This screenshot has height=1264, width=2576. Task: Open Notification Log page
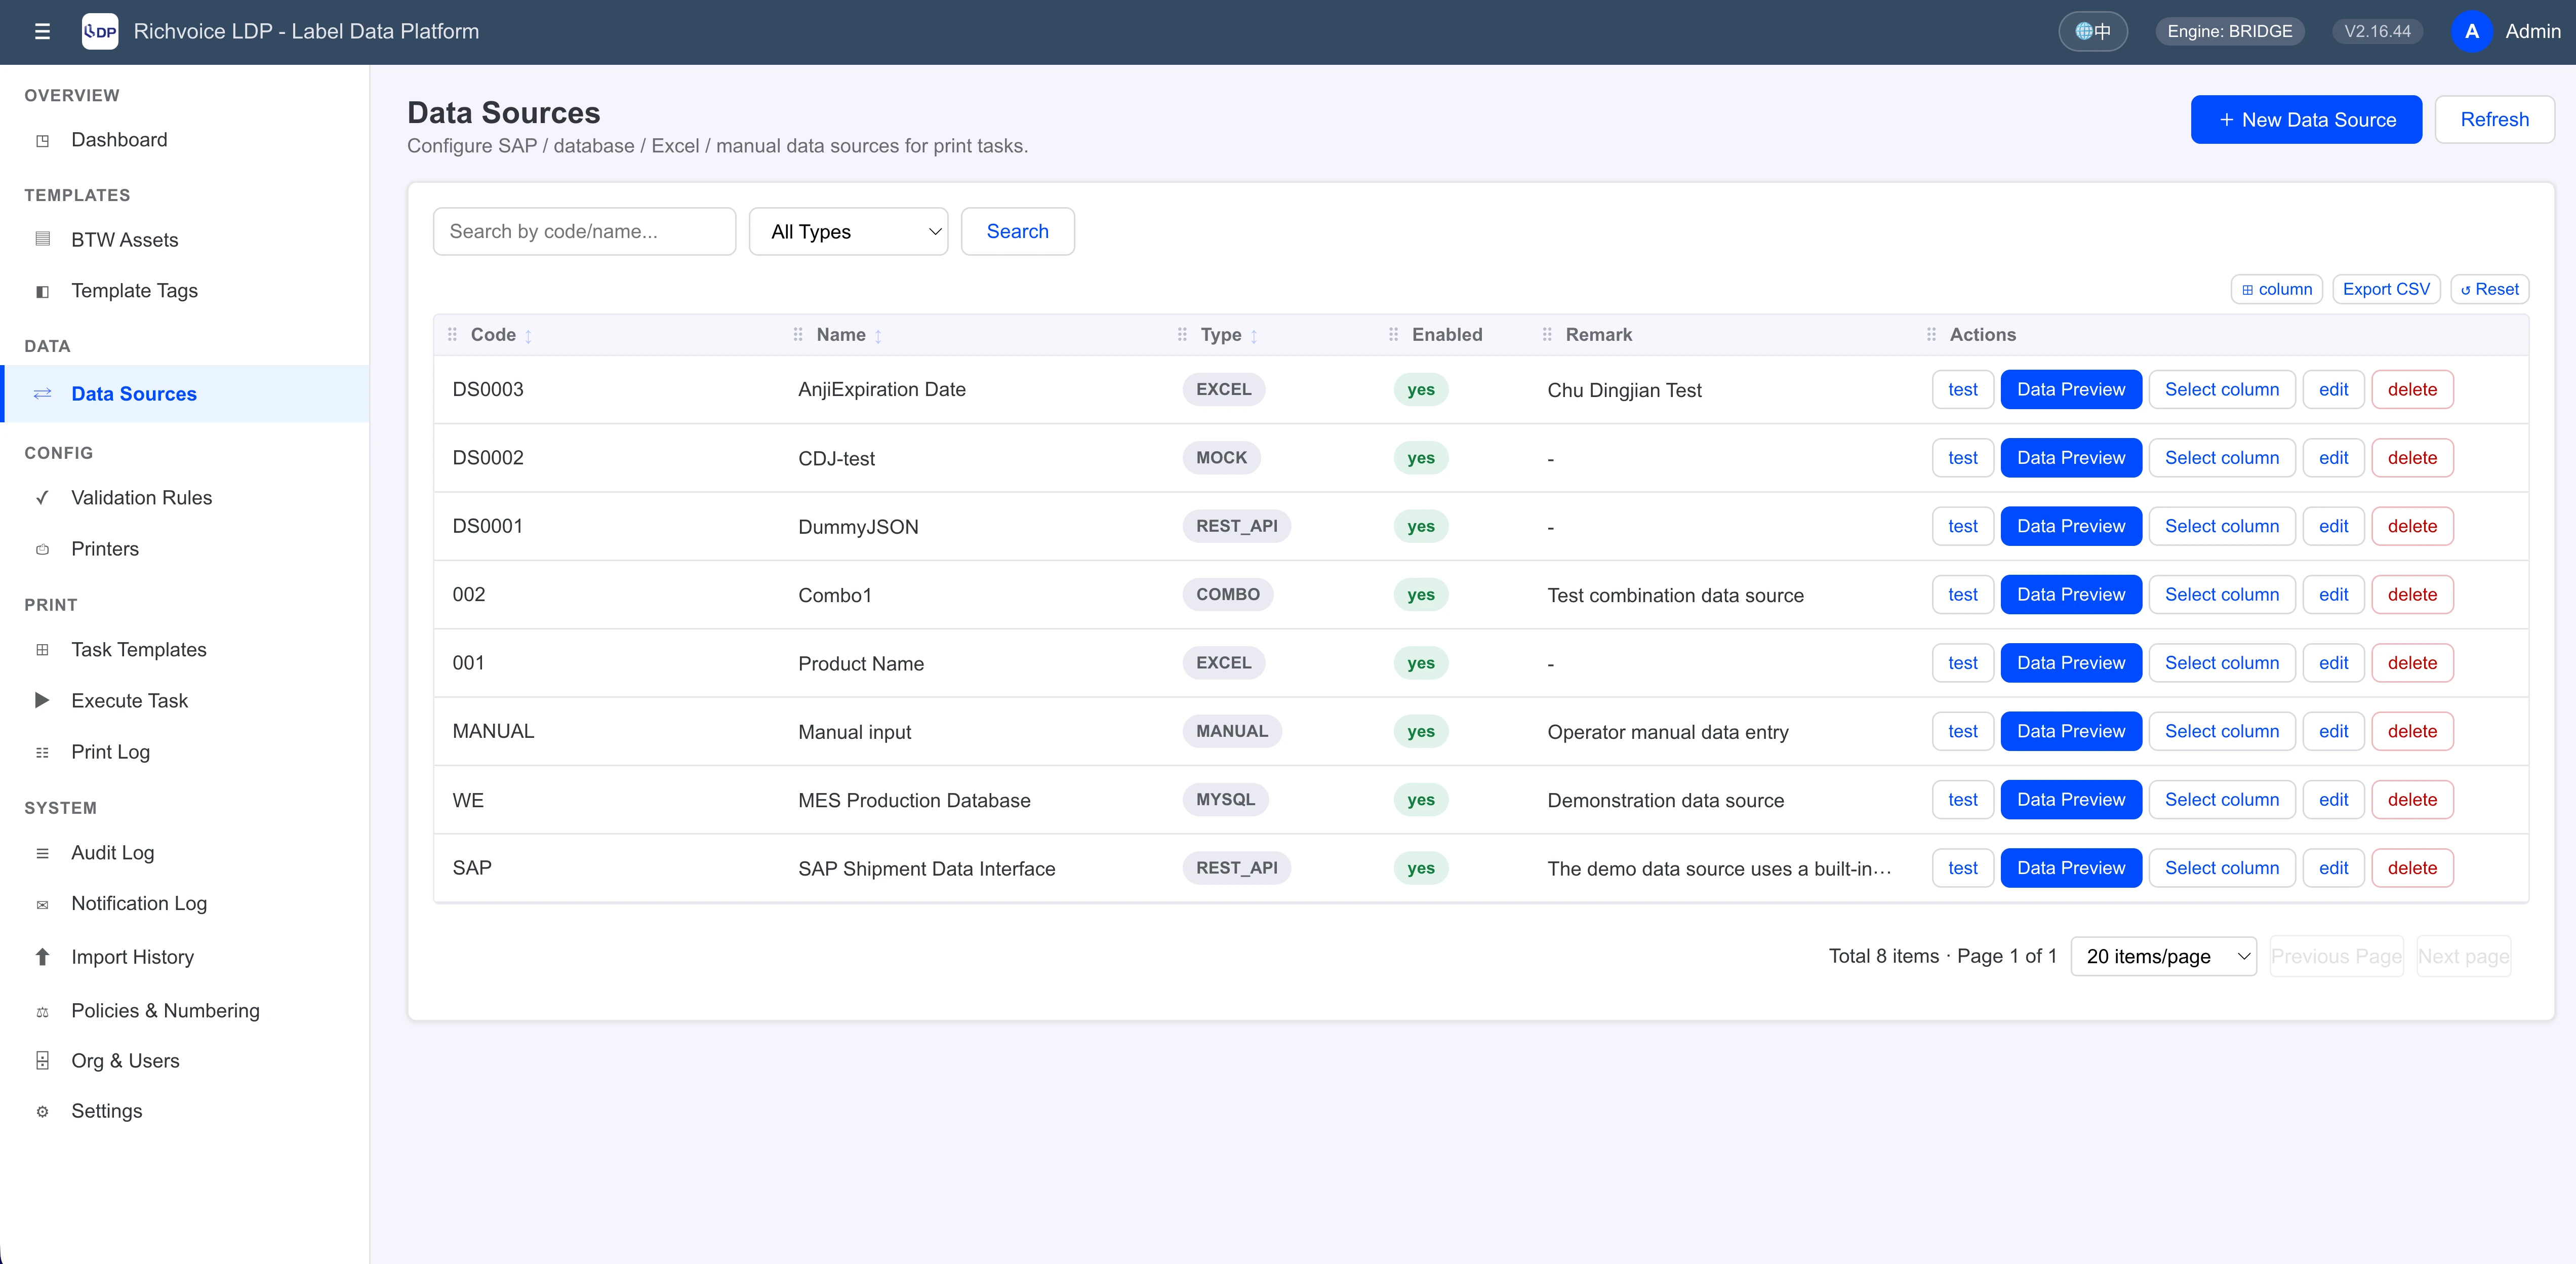[x=139, y=904]
